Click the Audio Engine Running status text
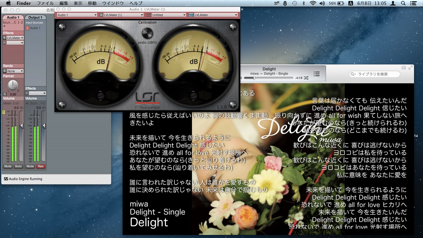423x238 pixels. 26,179
